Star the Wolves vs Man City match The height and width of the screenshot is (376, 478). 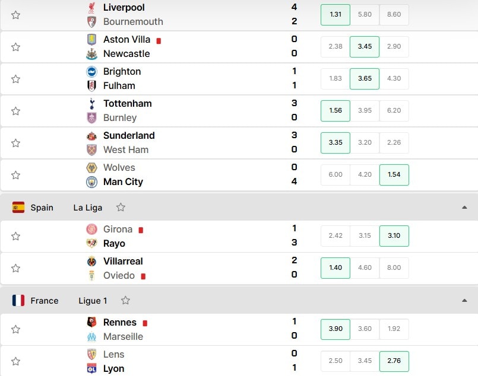point(15,175)
